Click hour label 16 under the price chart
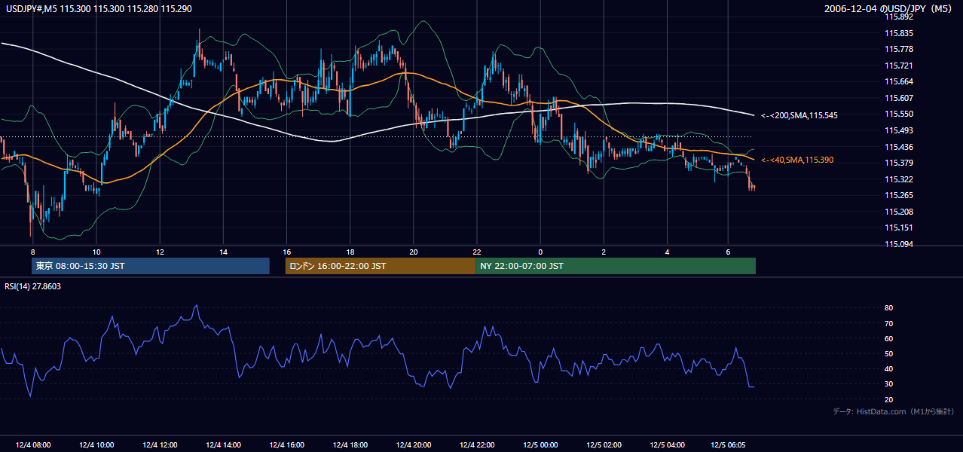This screenshot has height=452, width=963. [x=287, y=252]
